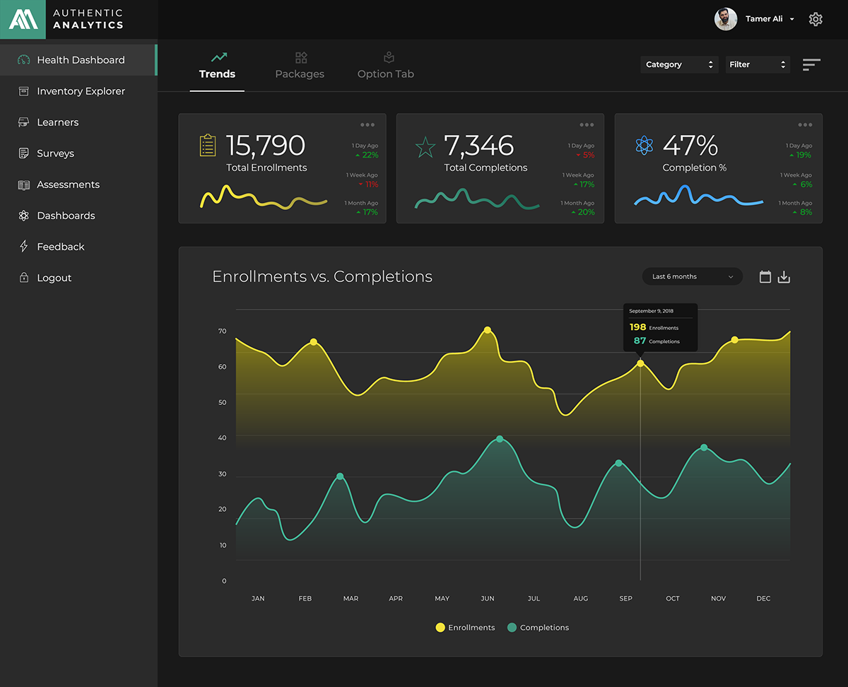This screenshot has width=848, height=687.
Task: Click Logout in the sidebar
Action: [x=54, y=278]
